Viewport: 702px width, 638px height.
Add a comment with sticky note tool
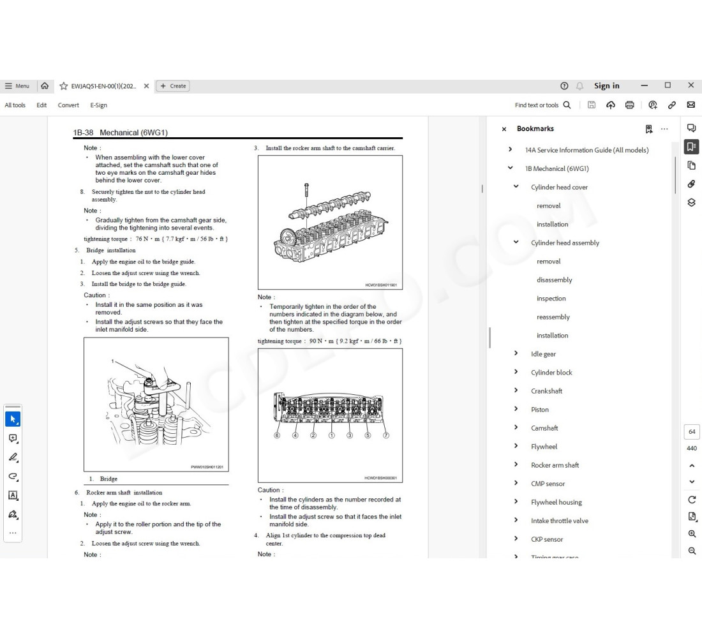pos(13,438)
